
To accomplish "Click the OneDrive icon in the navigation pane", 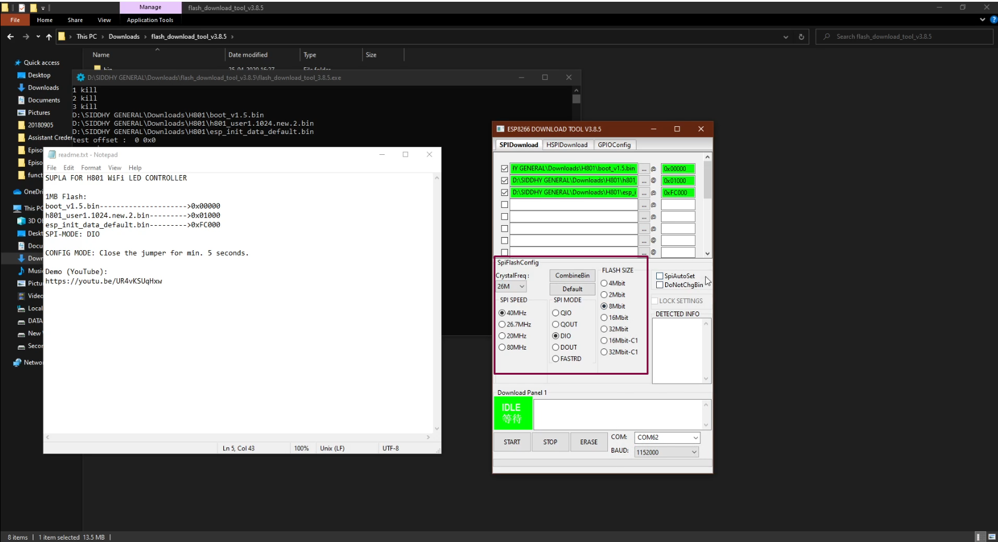I will tap(17, 192).
